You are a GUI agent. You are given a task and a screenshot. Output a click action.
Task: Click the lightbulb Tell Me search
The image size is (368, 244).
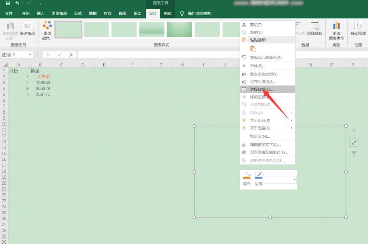[182, 13]
